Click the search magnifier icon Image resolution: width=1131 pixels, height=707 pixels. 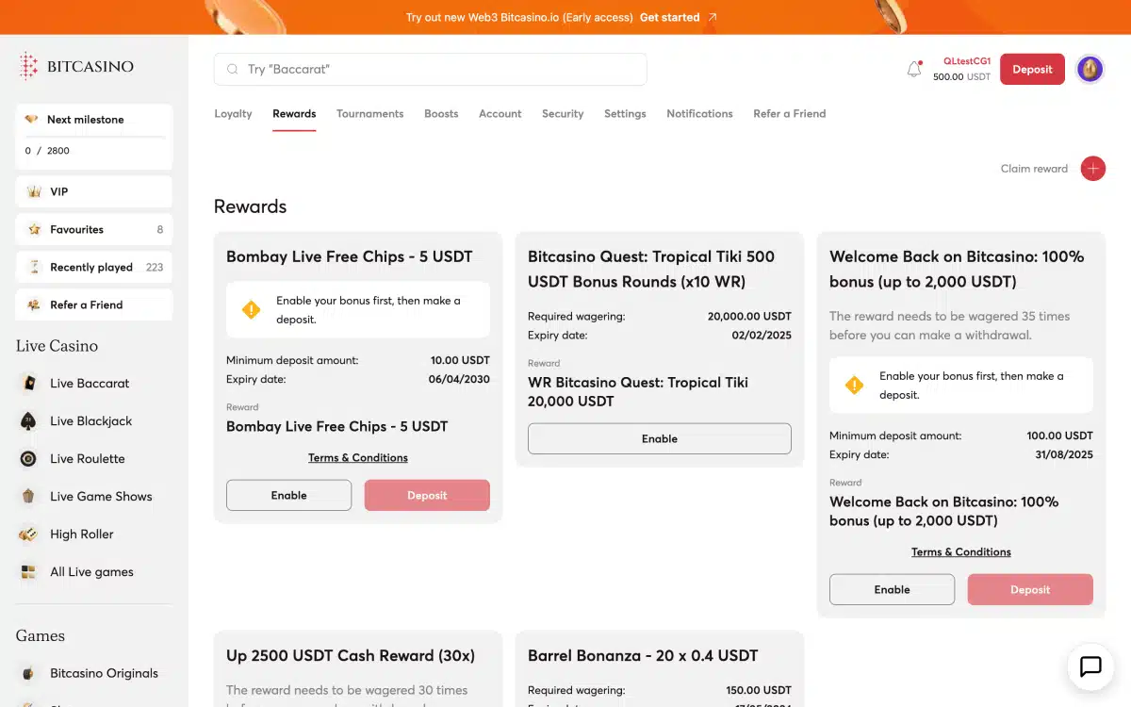(232, 70)
